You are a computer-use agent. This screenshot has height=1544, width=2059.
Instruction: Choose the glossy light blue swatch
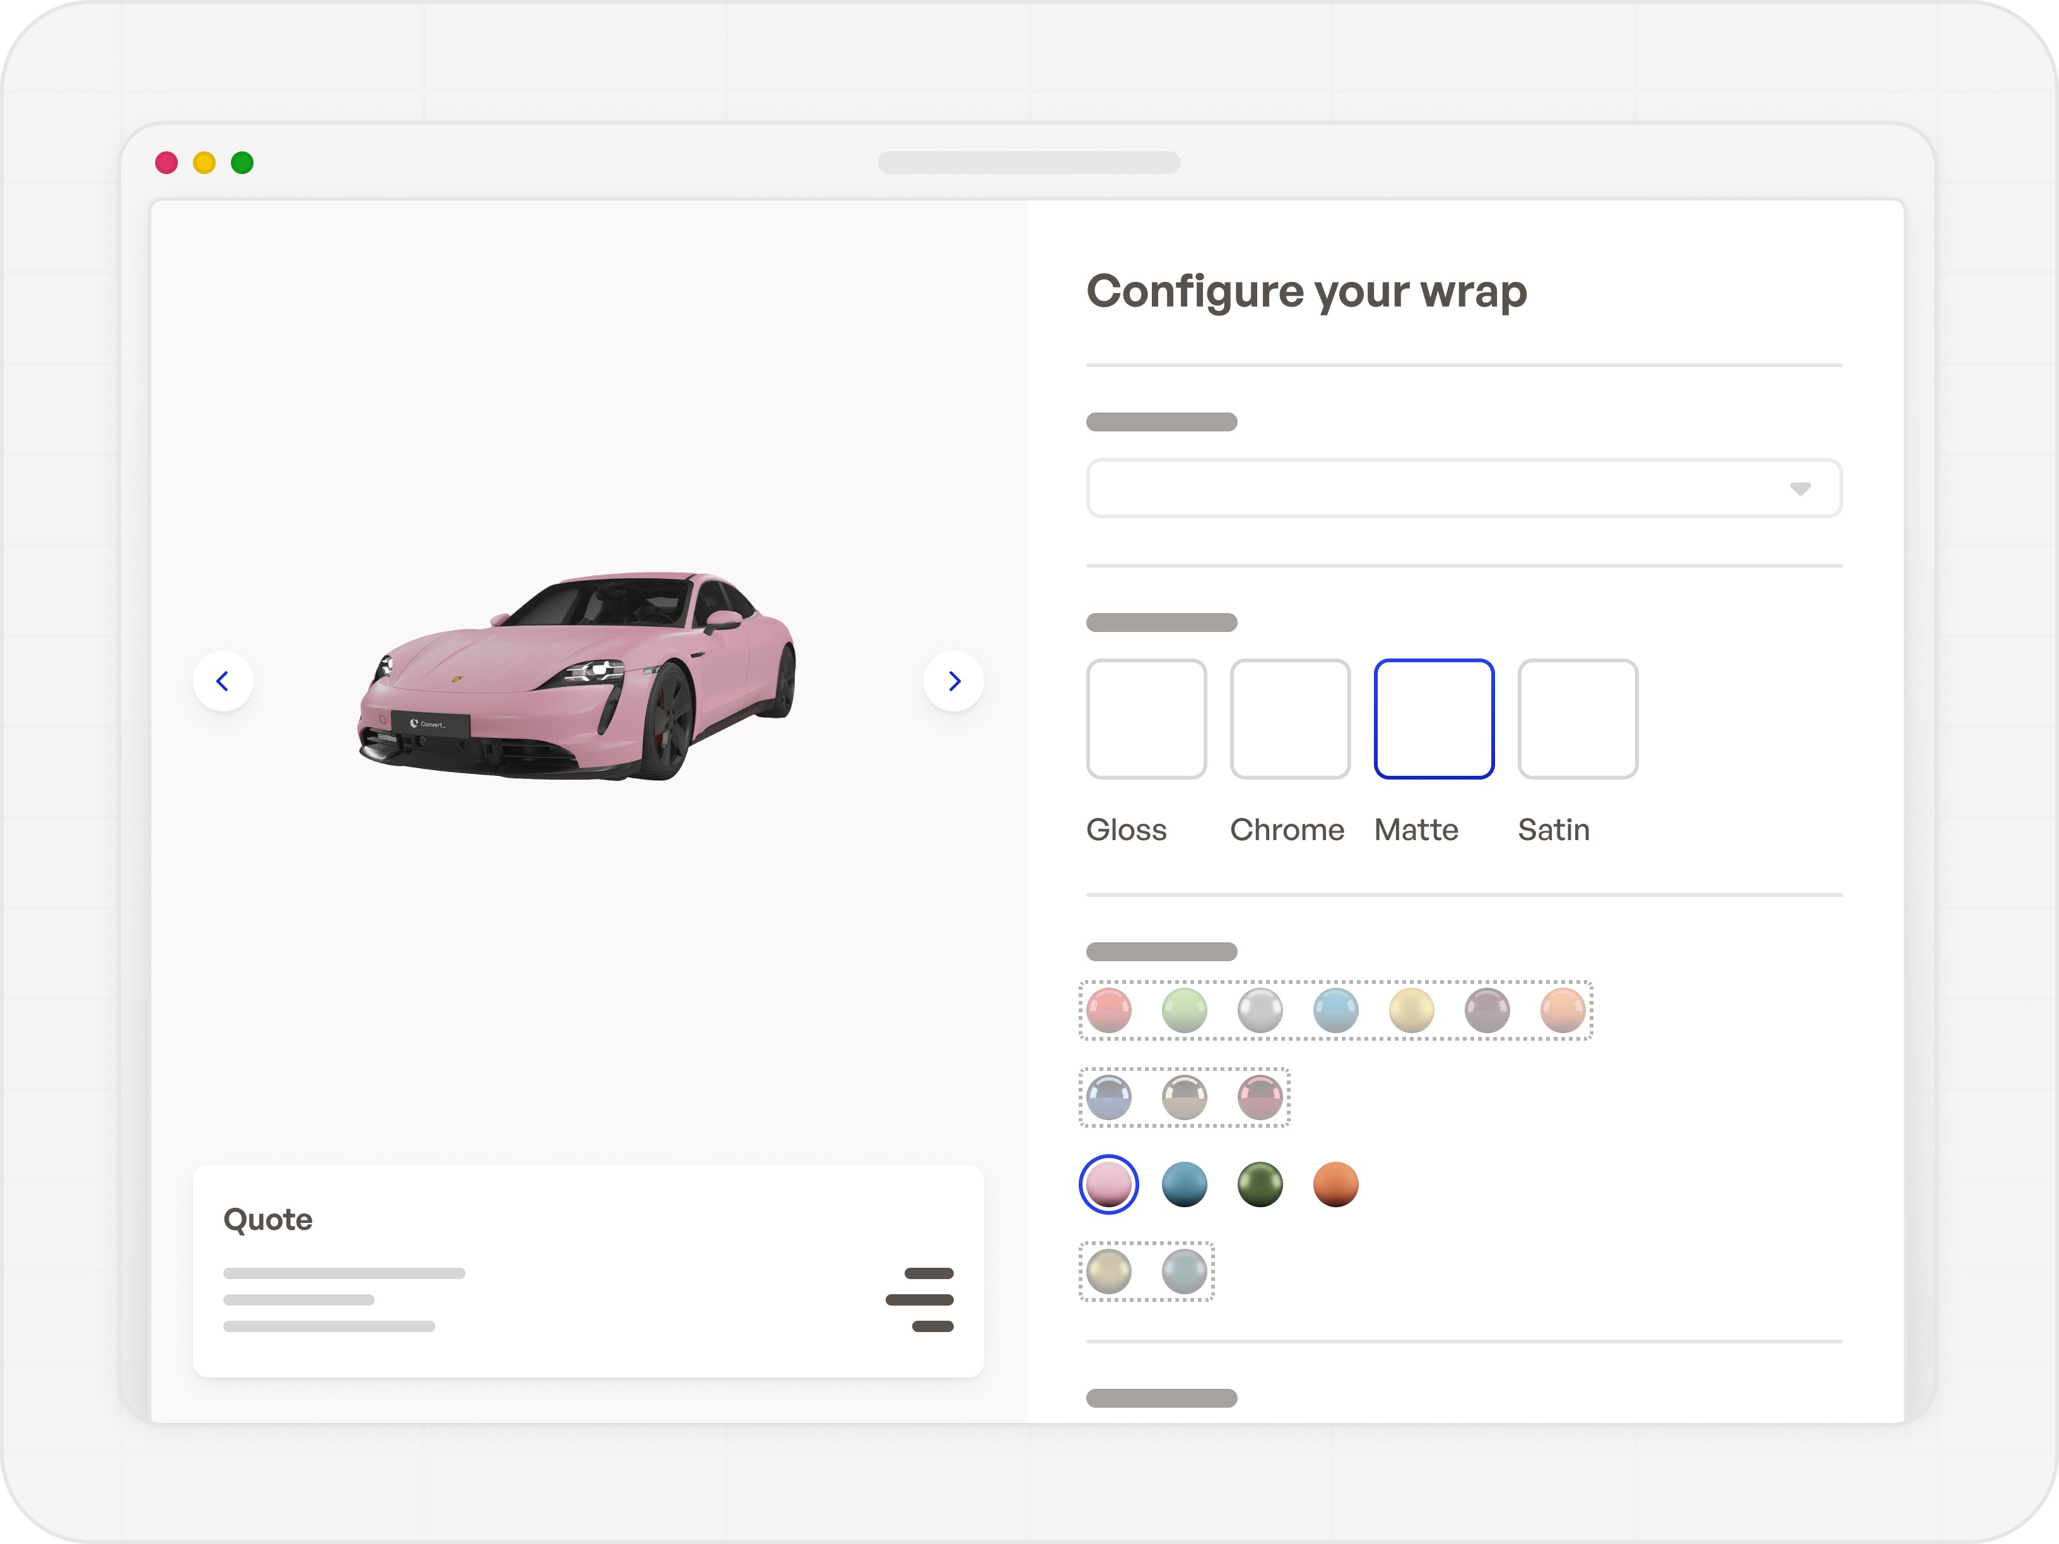coord(1335,1010)
